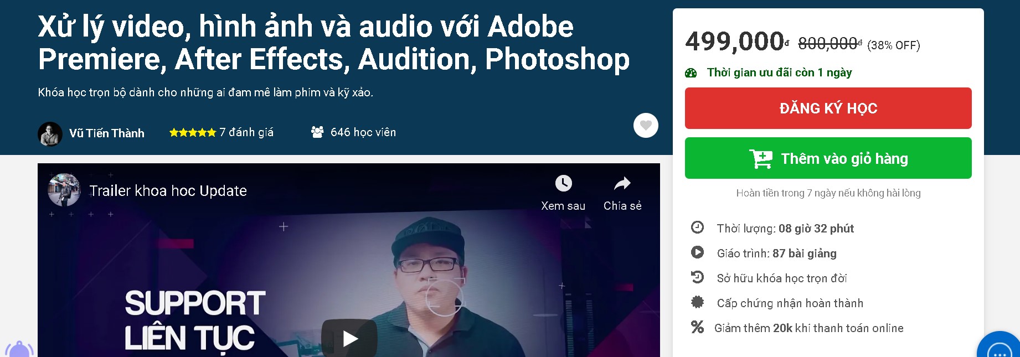Click Sở hữu khóa học trọn đời text

[x=782, y=278]
